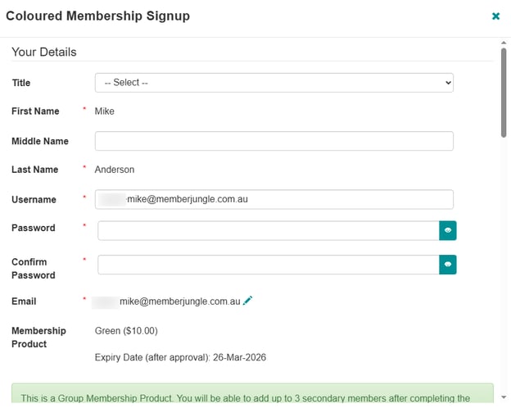The height and width of the screenshot is (408, 511).
Task: Select the Password input box
Action: [x=269, y=230]
